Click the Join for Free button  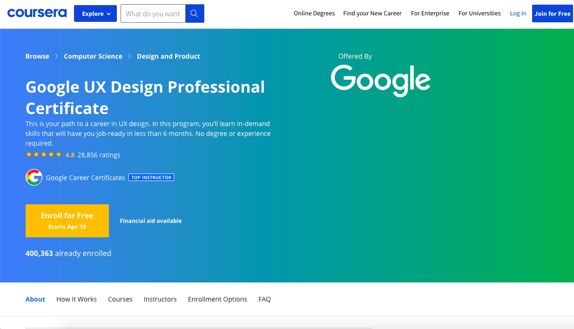point(552,13)
